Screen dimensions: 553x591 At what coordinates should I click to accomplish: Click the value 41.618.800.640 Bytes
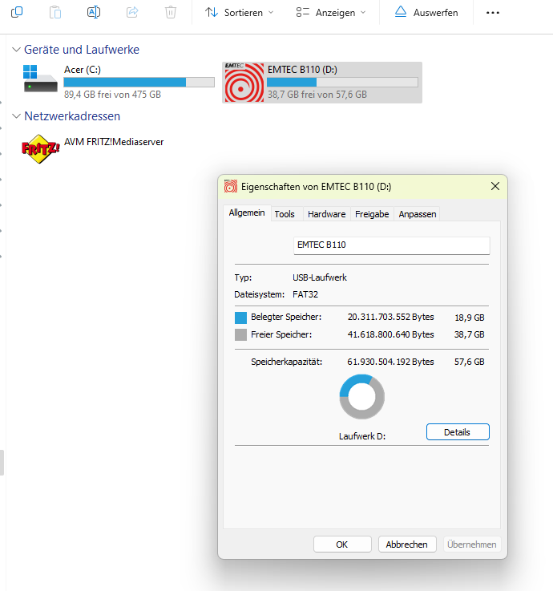(x=390, y=334)
